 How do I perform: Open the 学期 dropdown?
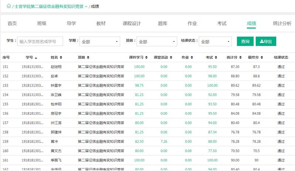click(x=100, y=41)
